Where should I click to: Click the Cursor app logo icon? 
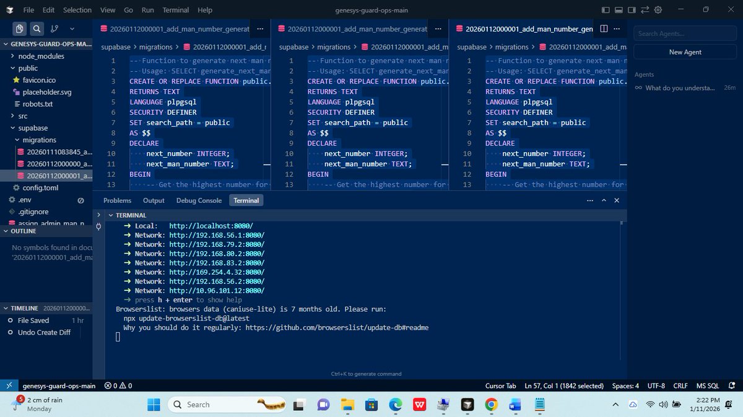[9, 10]
